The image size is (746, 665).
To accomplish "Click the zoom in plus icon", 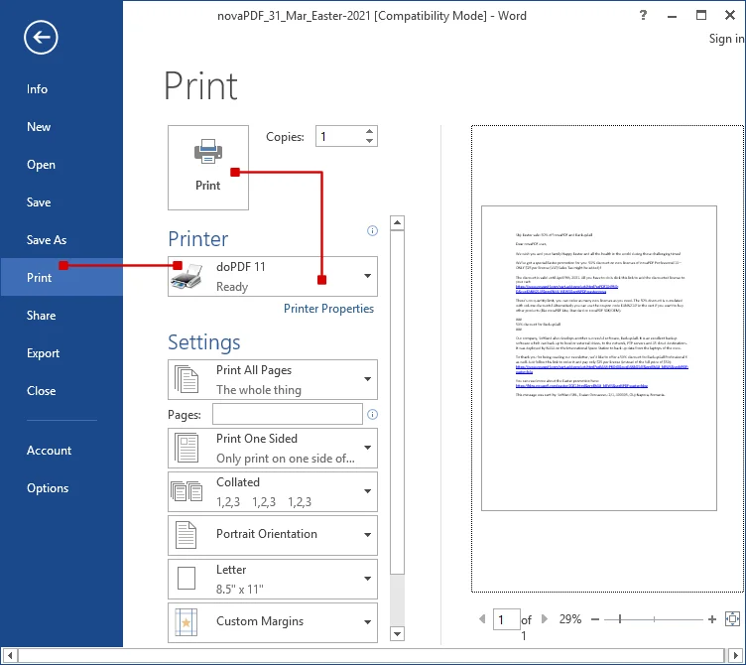I will [x=711, y=619].
